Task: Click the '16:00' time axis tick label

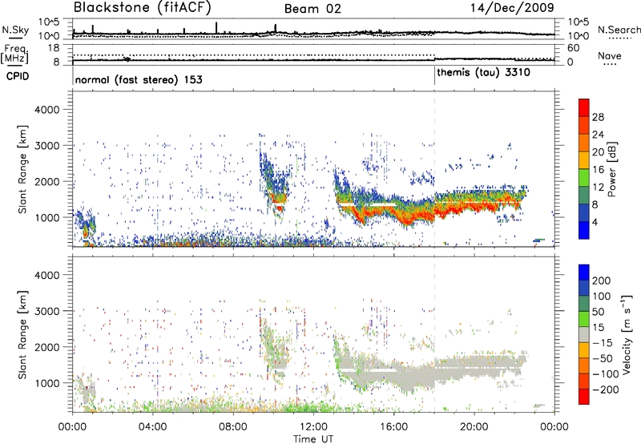Action: [x=393, y=427]
